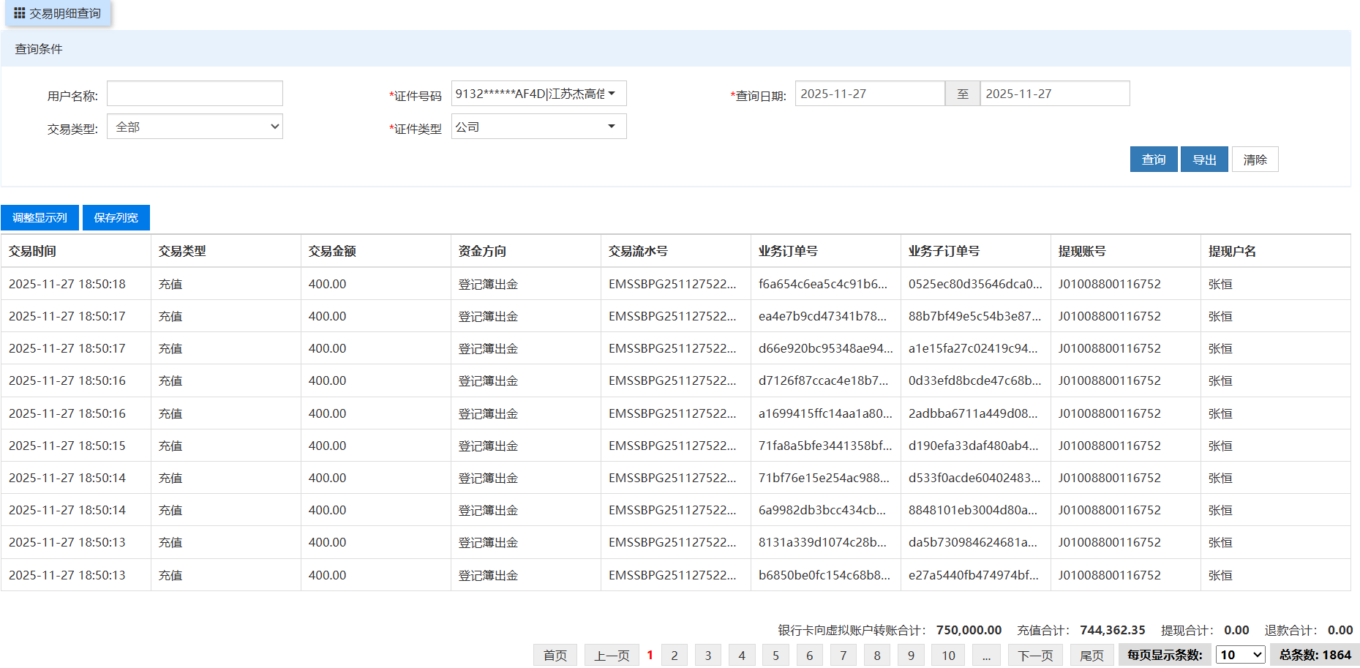Open the 交易类型 dropdown showing 全部
The width and height of the screenshot is (1360, 668).
tap(195, 127)
